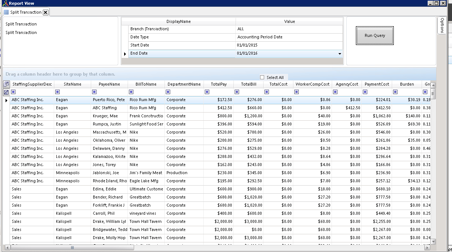Image resolution: width=452 pixels, height=252 pixels.
Task: Switch to the Split Transaction tab
Action: [26, 12]
